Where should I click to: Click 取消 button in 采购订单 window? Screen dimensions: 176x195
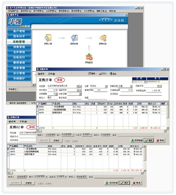point(136,183)
